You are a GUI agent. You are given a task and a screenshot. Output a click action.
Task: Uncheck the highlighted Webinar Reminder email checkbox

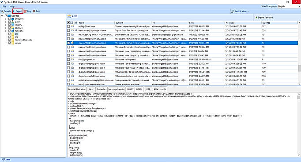[x=68, y=43]
